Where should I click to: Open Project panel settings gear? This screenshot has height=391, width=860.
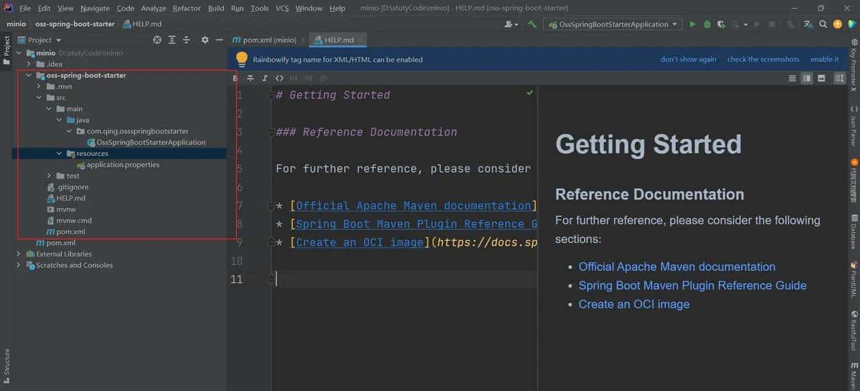205,40
